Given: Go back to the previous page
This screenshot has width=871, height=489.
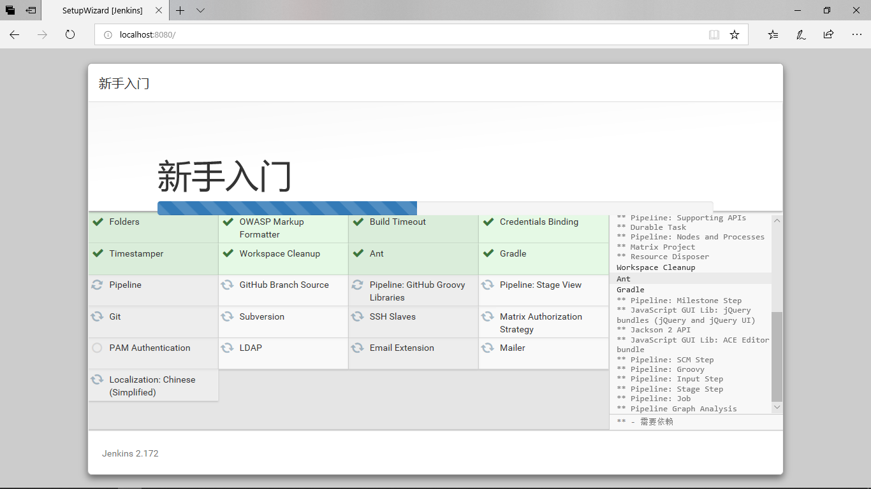Looking at the screenshot, I should pyautogui.click(x=14, y=34).
